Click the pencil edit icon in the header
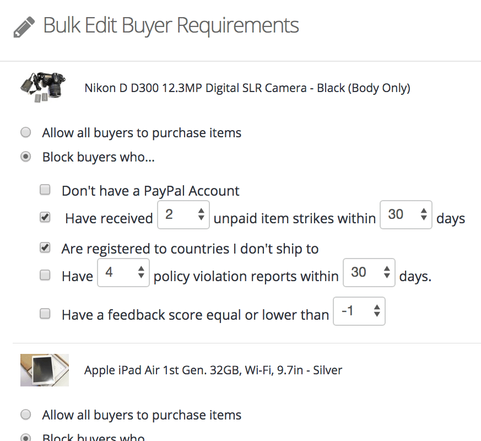The image size is (481, 441). (x=24, y=26)
